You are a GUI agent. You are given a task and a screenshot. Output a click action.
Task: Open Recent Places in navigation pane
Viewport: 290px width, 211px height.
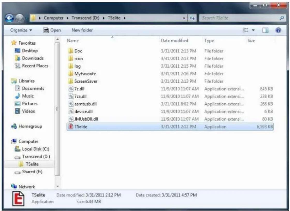(35, 66)
